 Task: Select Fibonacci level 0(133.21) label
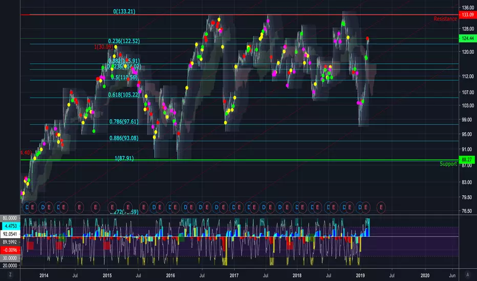pyautogui.click(x=124, y=12)
